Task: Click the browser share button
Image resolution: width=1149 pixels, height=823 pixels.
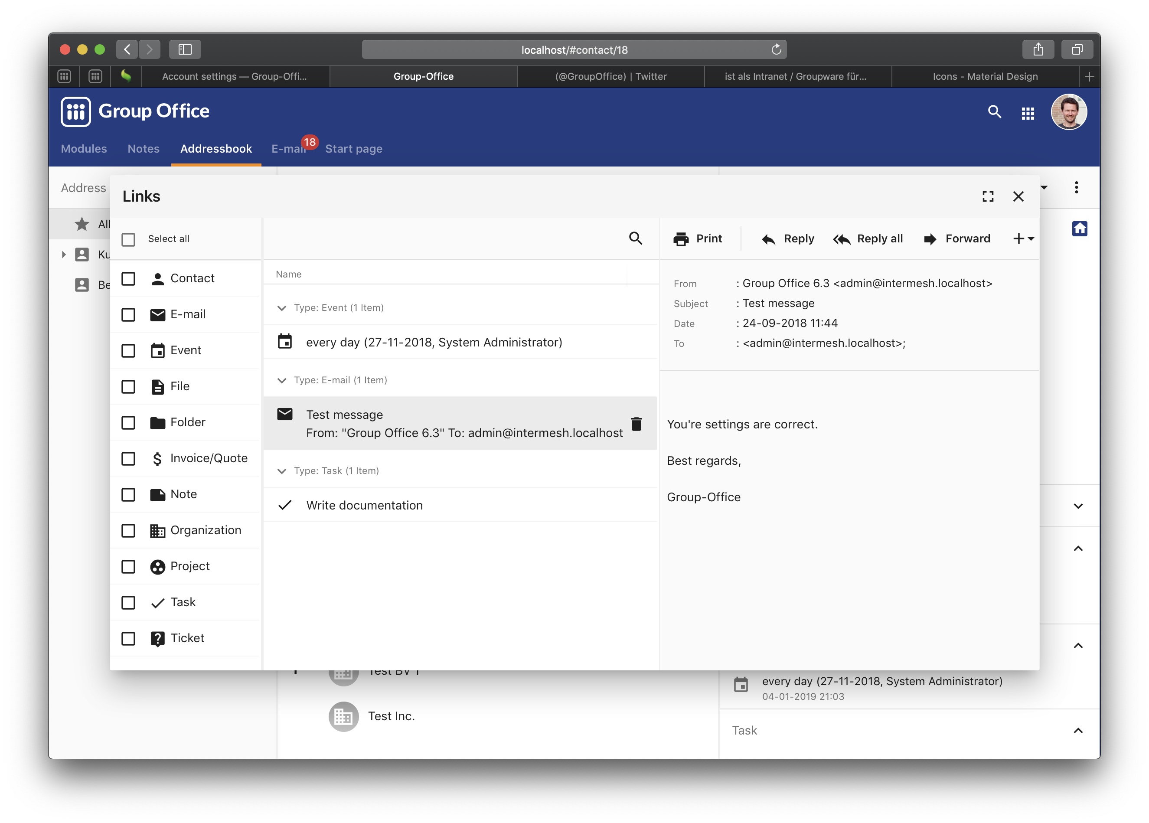Action: tap(1038, 49)
